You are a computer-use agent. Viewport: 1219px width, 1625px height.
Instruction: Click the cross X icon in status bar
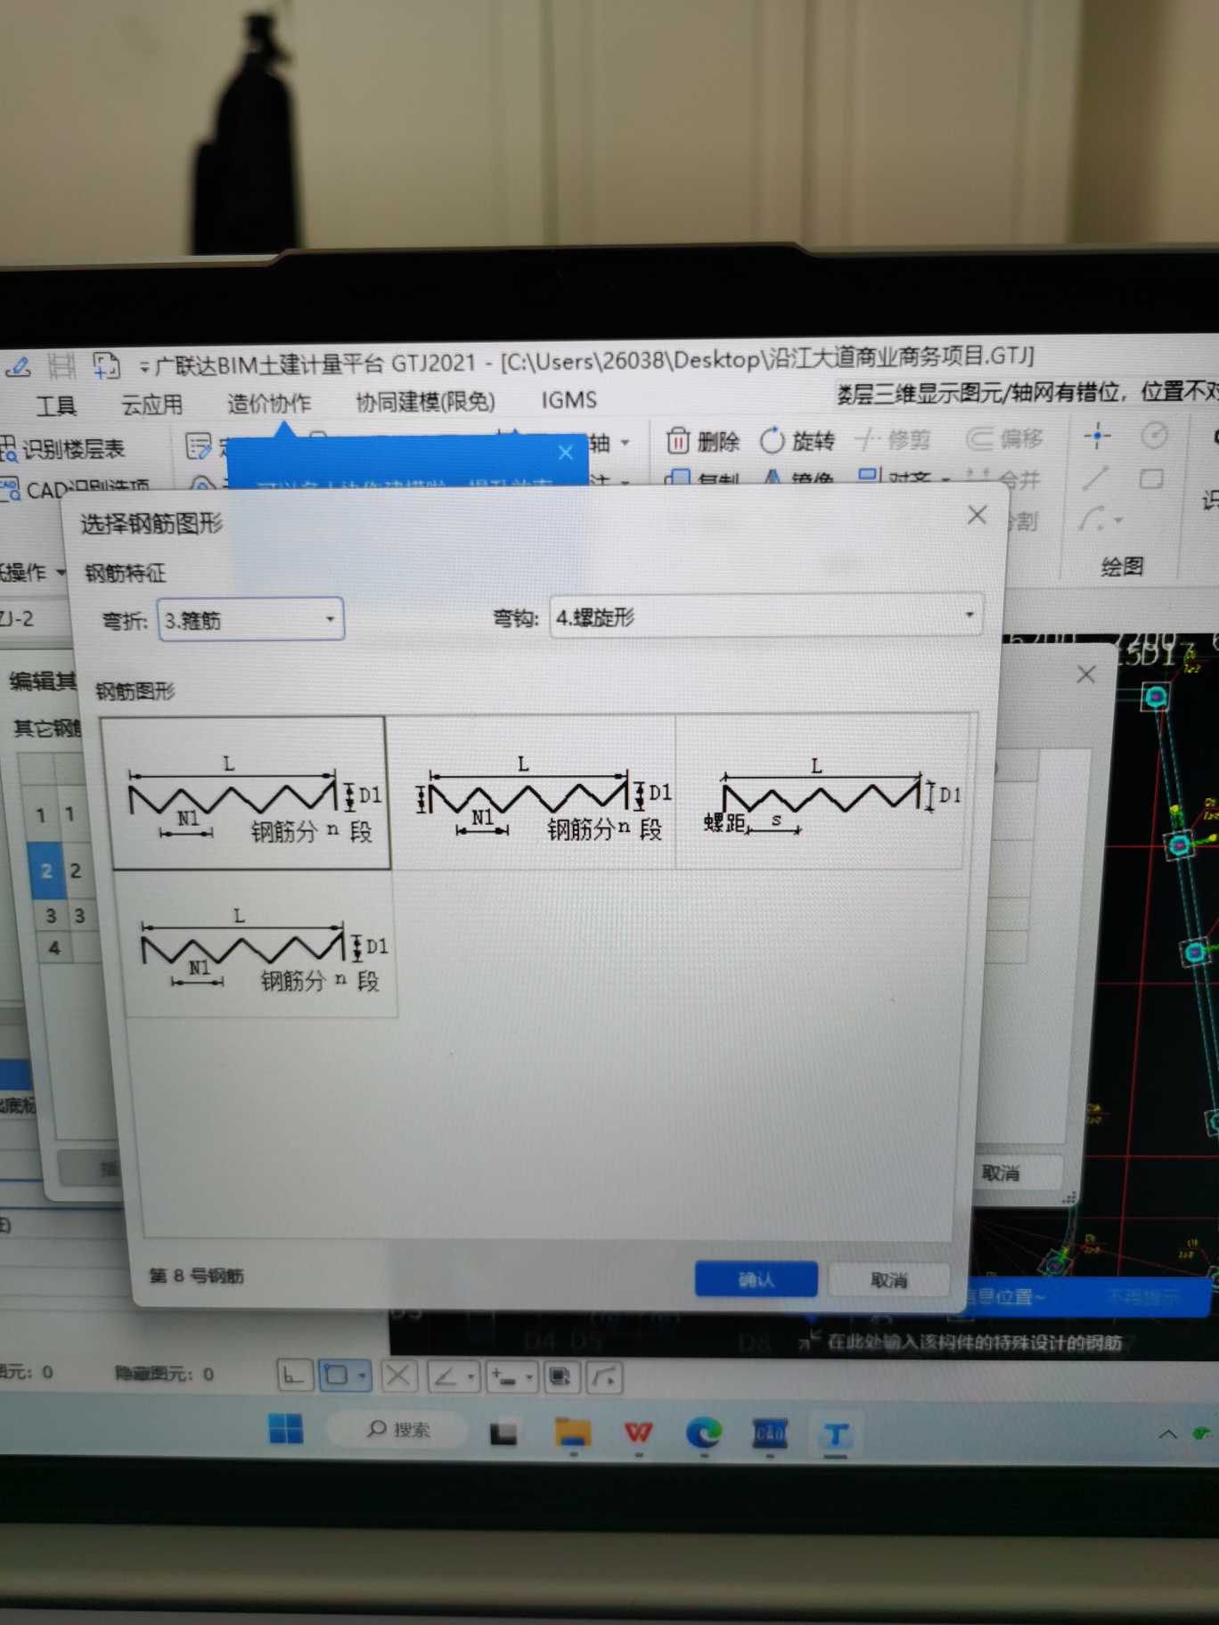398,1377
